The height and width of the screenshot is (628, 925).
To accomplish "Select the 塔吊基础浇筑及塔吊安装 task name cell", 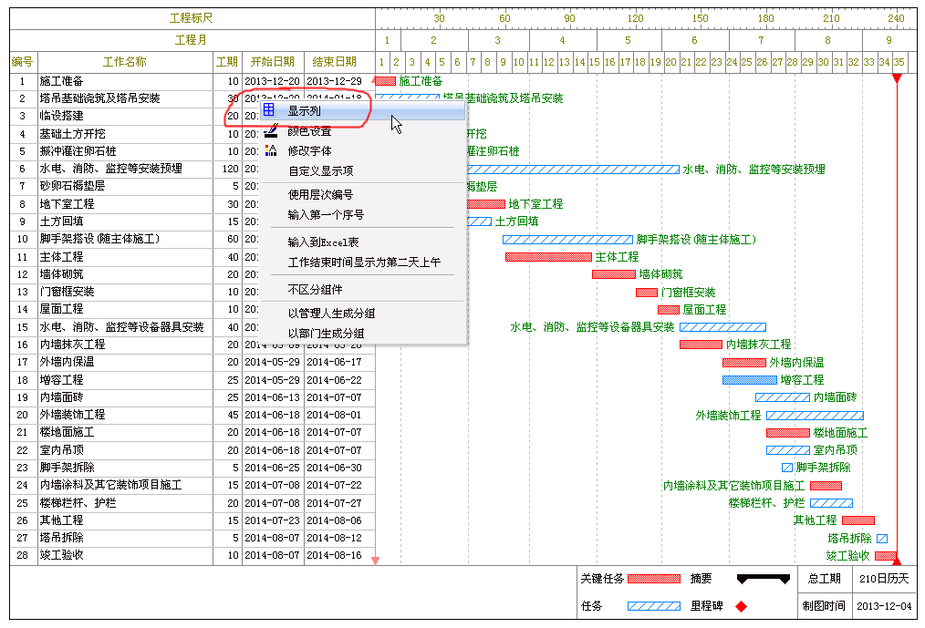I will 125,98.
